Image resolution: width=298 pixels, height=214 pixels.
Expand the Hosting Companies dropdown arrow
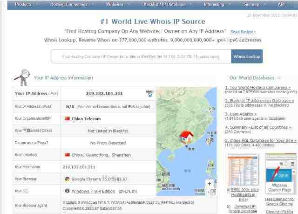click(x=93, y=4)
